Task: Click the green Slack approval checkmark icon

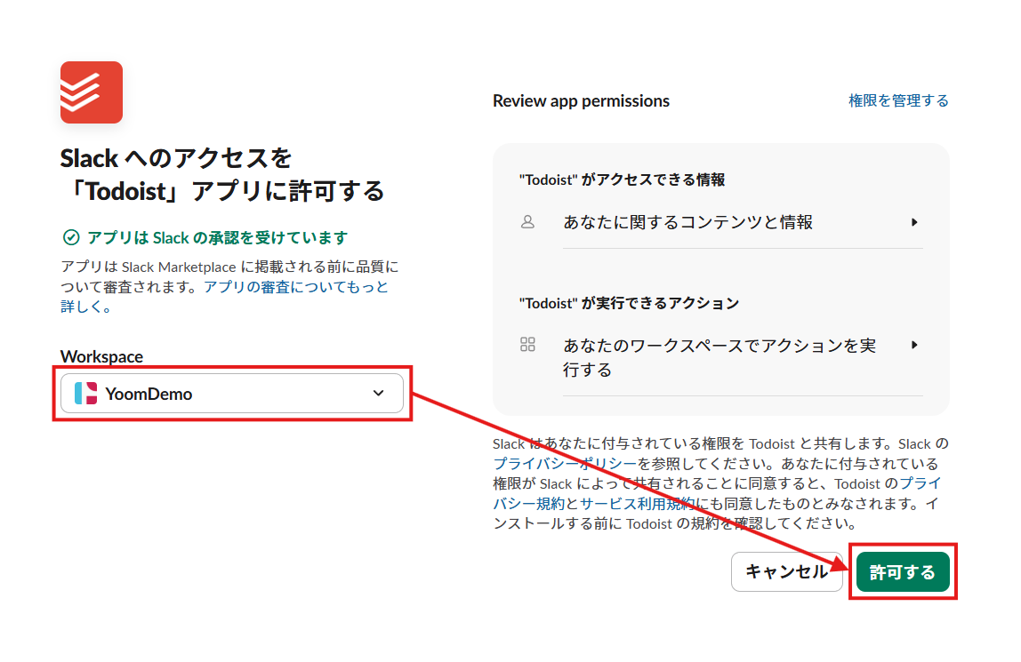Action: click(71, 237)
